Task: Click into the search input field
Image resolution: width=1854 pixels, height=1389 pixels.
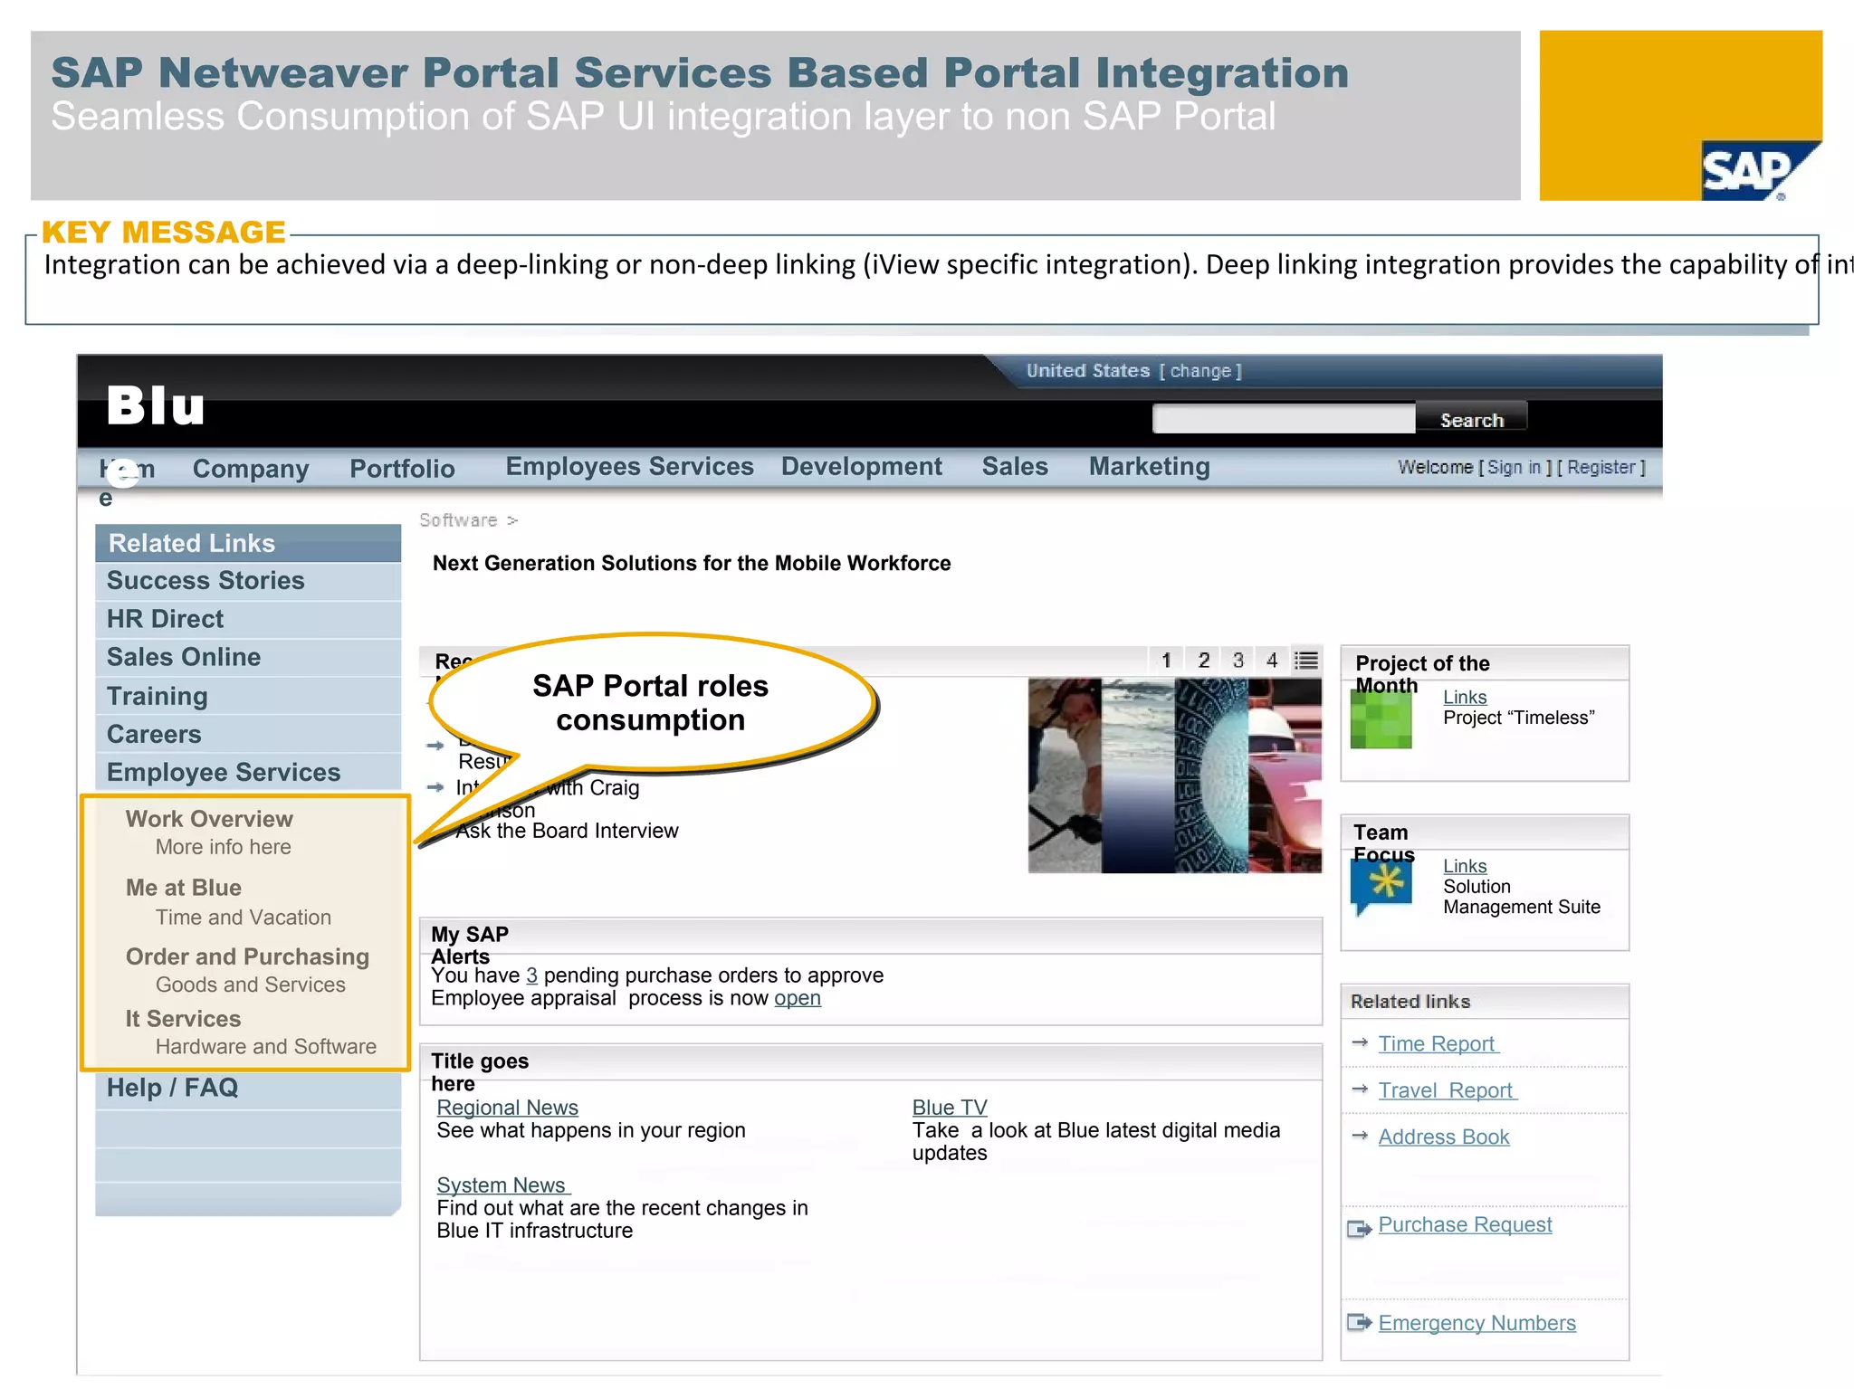Action: click(x=1284, y=419)
